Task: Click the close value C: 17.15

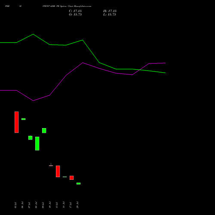Action: pyautogui.click(x=75, y=11)
